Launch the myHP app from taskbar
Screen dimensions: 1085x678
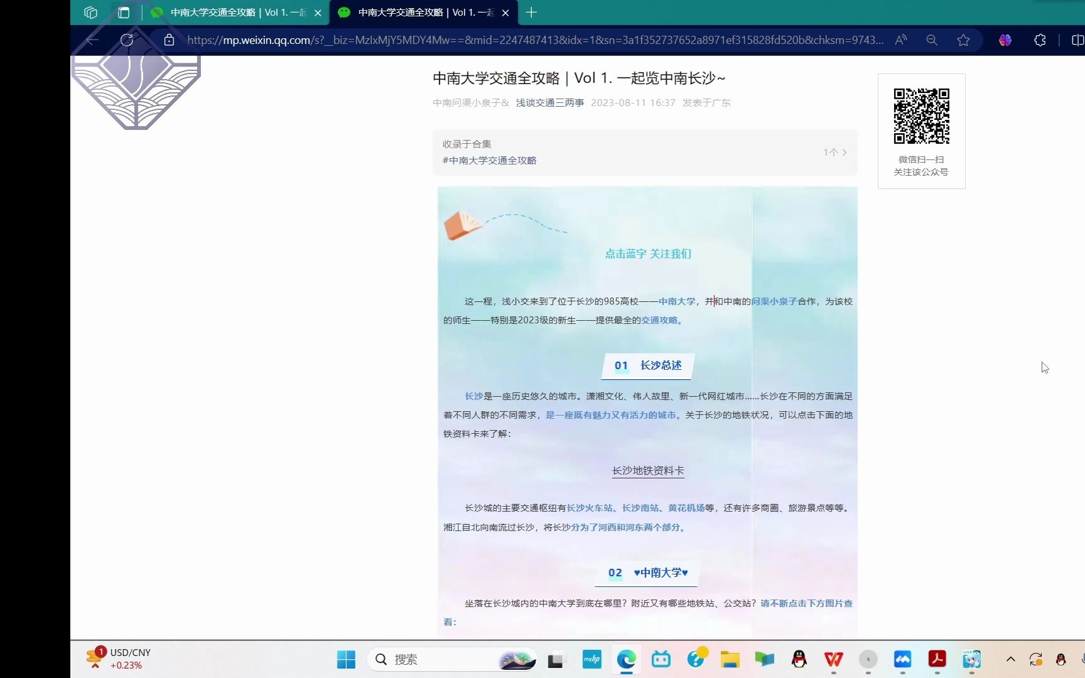(x=591, y=659)
